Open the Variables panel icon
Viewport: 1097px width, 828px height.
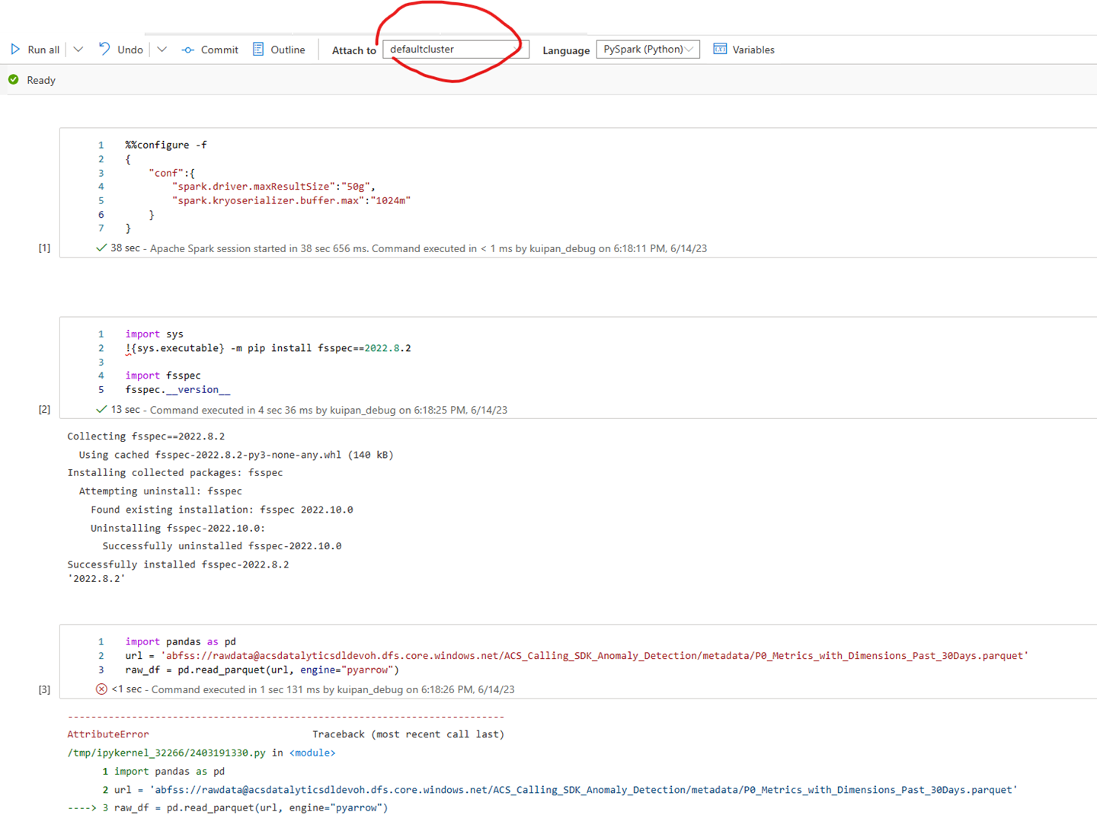pyautogui.click(x=720, y=49)
